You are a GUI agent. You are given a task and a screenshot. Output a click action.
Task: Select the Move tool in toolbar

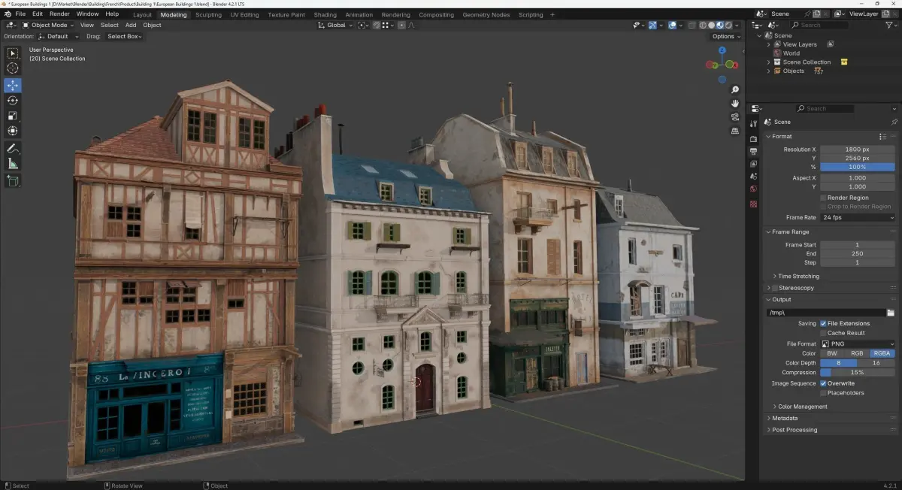pyautogui.click(x=13, y=86)
